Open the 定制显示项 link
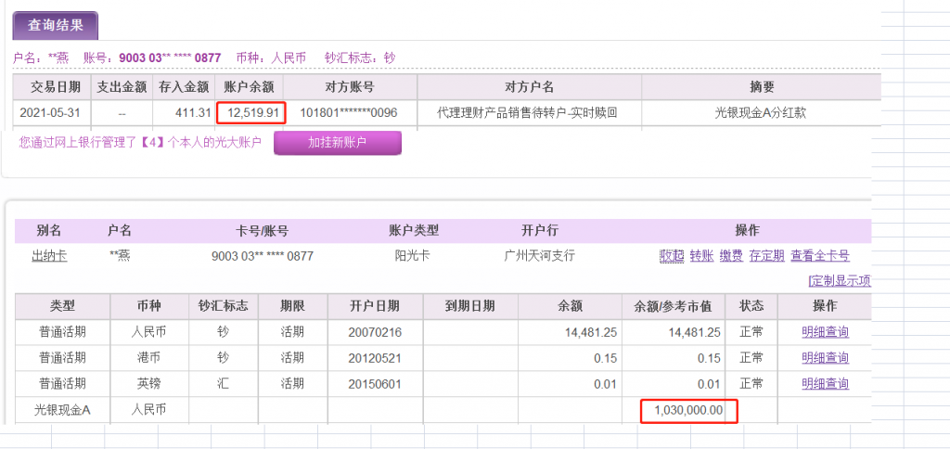The image size is (950, 449). (x=840, y=280)
